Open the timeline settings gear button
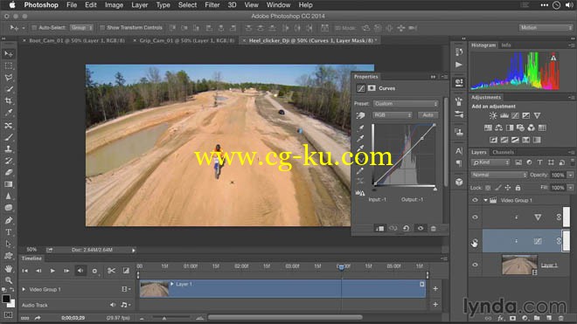577x324 pixels. pos(94,271)
